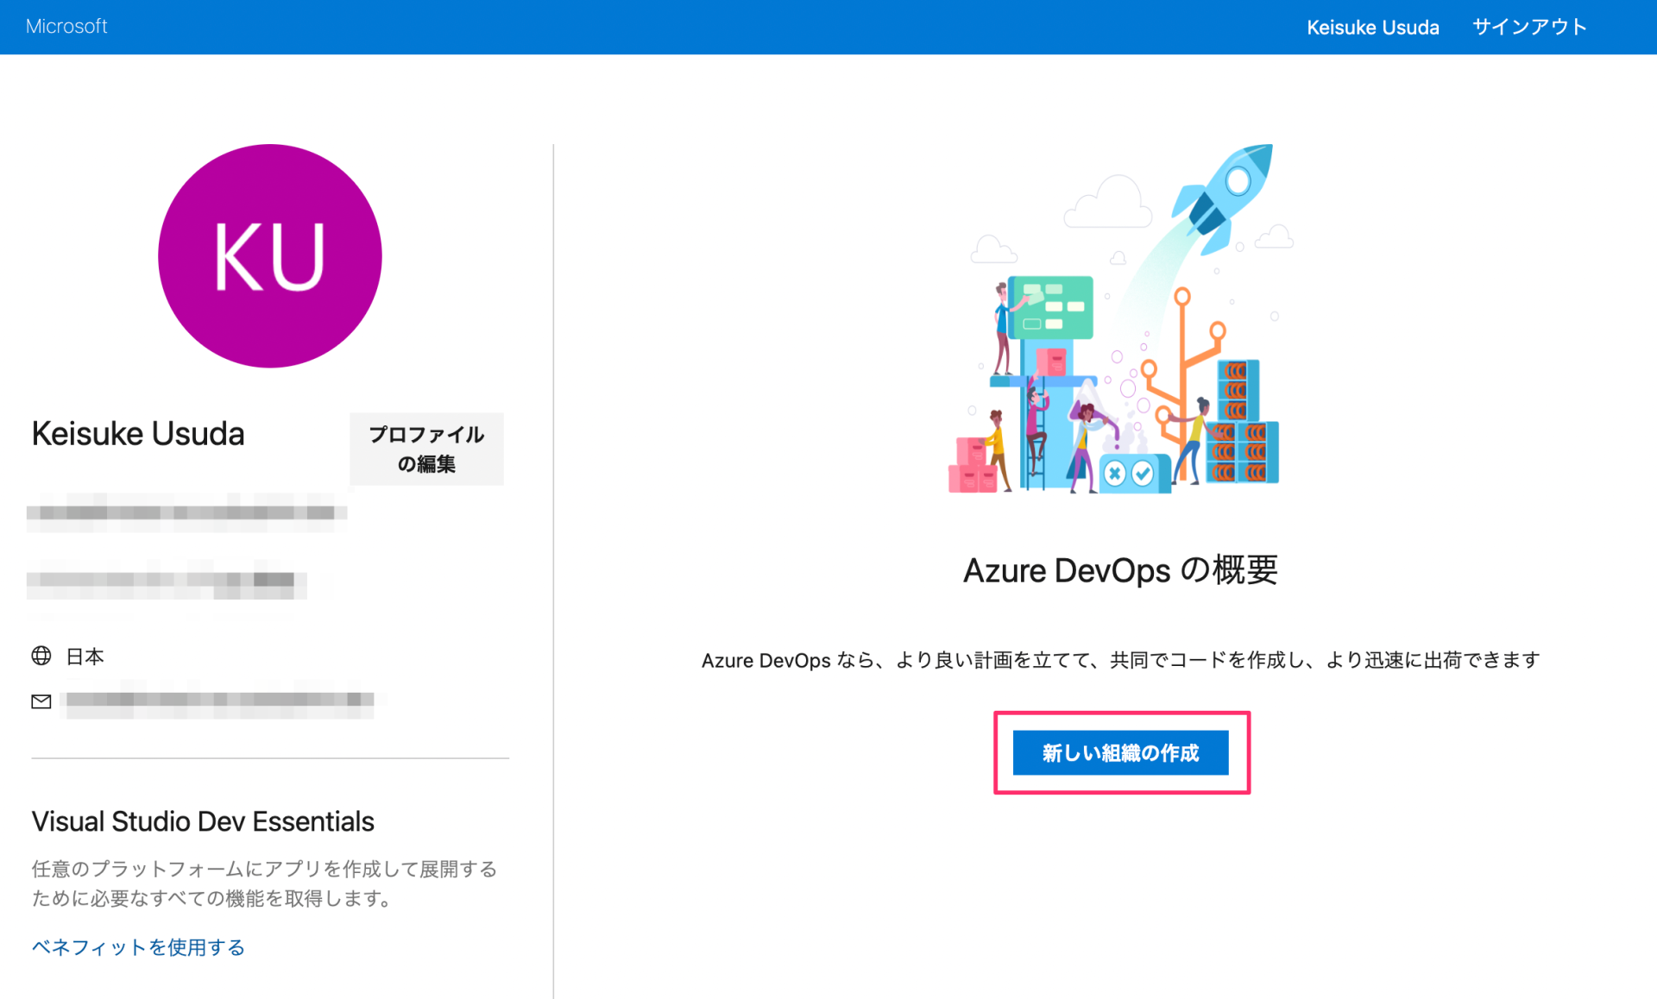Screen dimensions: 1657x999
Task: Follow the ベネフィットを使用する link
Action: click(x=137, y=946)
